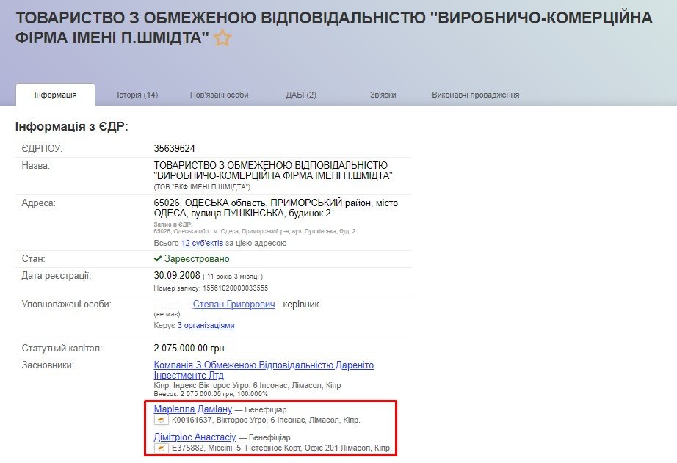Click the Інформація з ЄДР heading
This screenshot has width=677, height=463.
(x=72, y=127)
